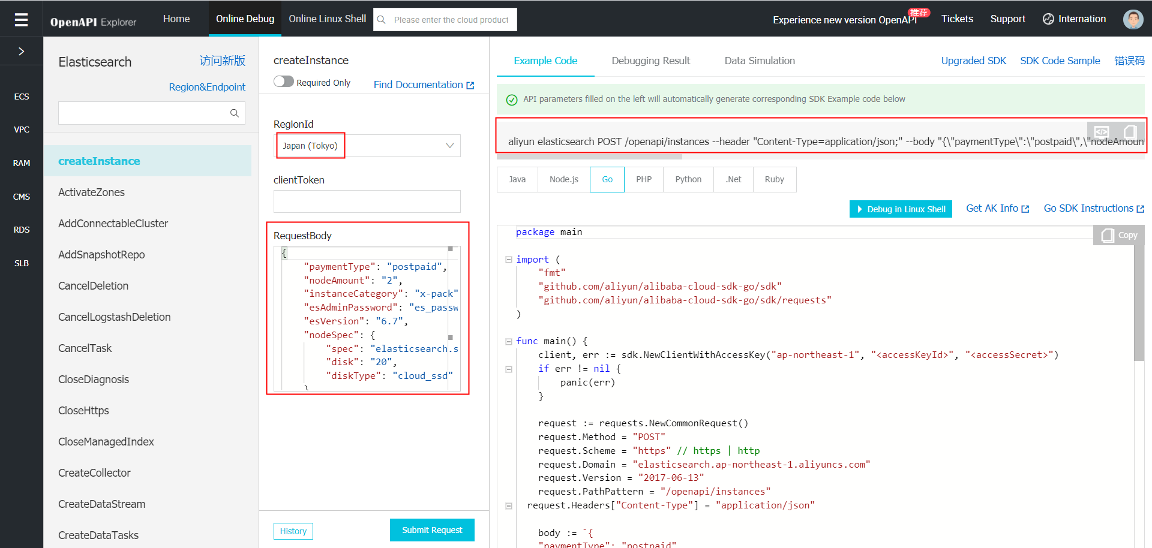The image size is (1152, 548).
Task: Open the 访问新版 link
Action: pyautogui.click(x=222, y=61)
